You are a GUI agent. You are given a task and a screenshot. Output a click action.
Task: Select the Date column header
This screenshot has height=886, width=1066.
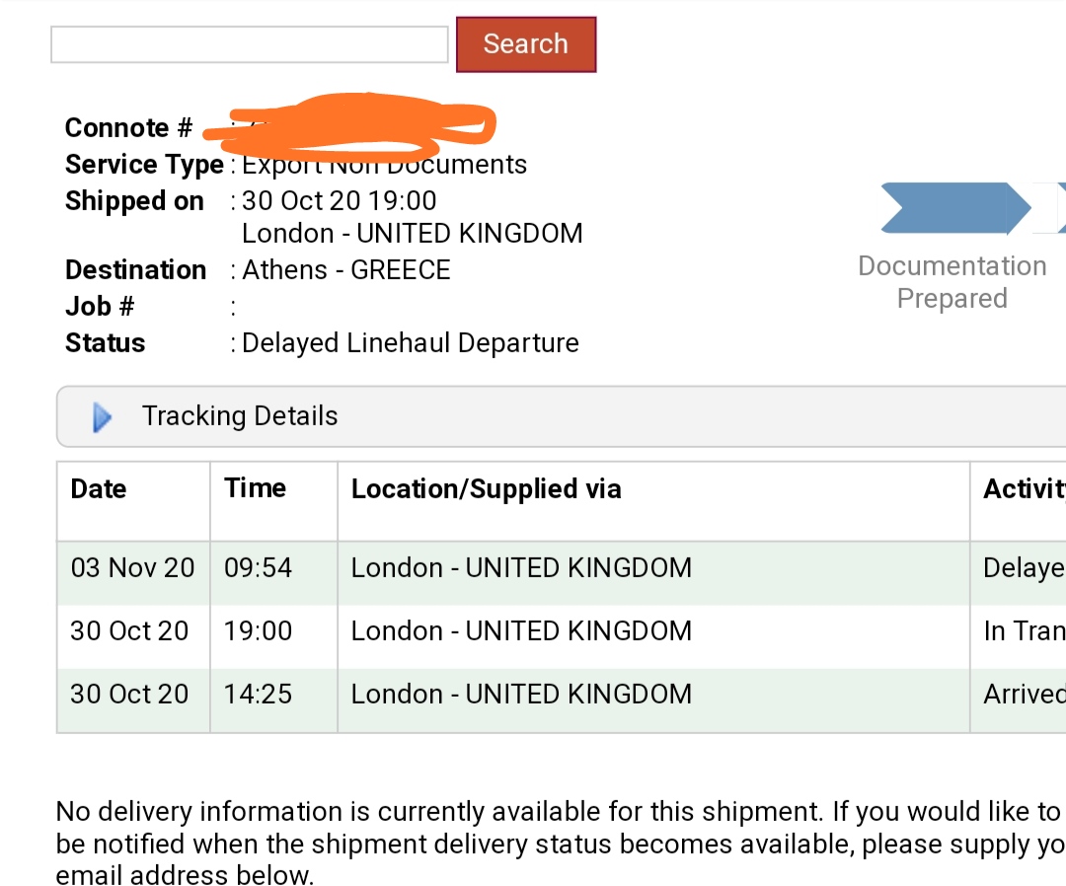[99, 489]
